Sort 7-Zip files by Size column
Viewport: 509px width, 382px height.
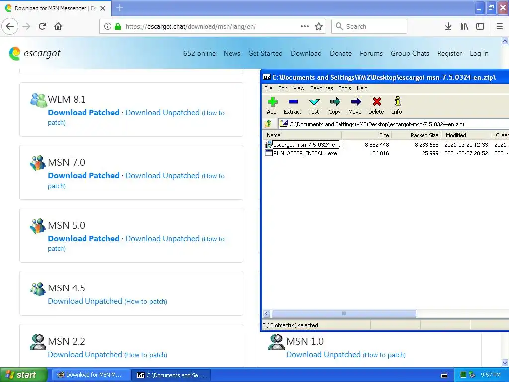tap(367, 135)
